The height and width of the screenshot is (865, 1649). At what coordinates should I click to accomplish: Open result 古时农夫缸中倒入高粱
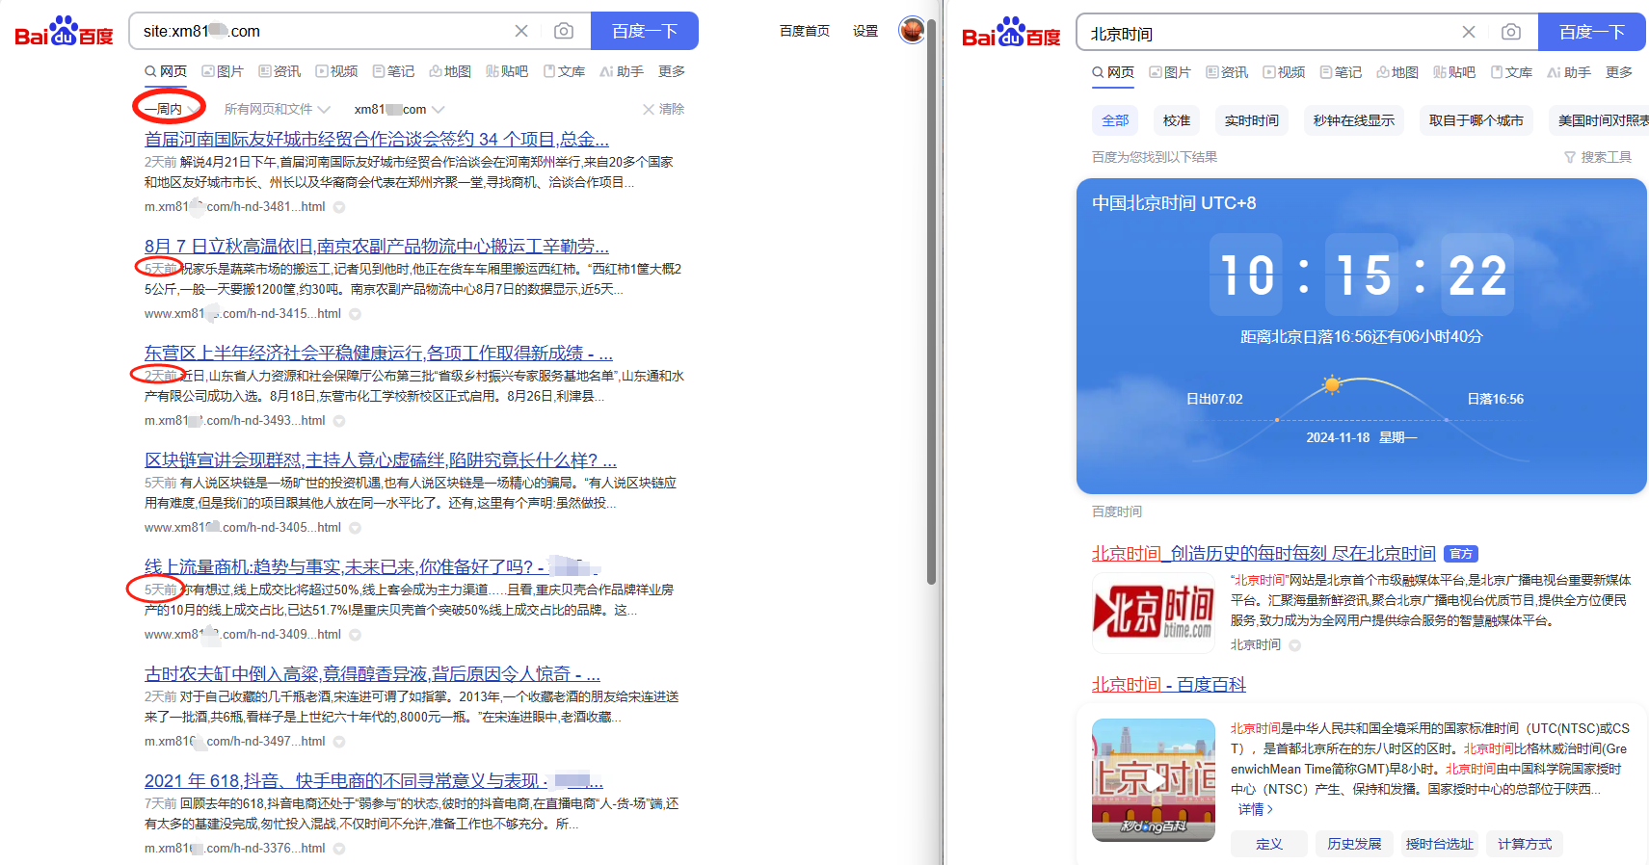click(373, 674)
